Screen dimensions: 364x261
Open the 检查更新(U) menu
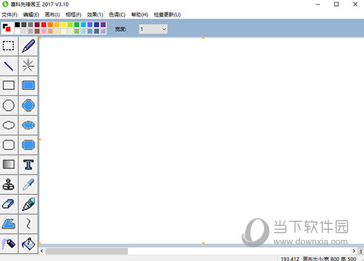(x=167, y=15)
